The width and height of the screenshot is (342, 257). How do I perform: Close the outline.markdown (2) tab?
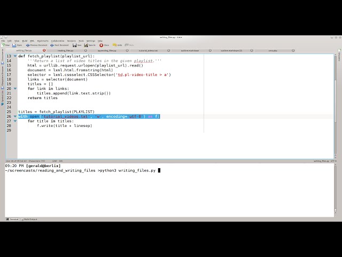pyautogui.click(x=252, y=50)
